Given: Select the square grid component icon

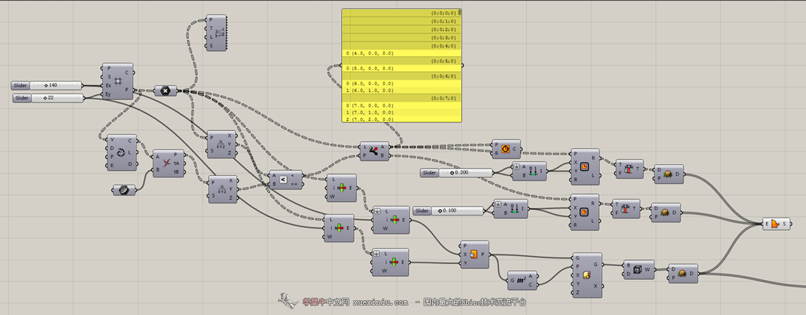Looking at the screenshot, I should pyautogui.click(x=118, y=81).
